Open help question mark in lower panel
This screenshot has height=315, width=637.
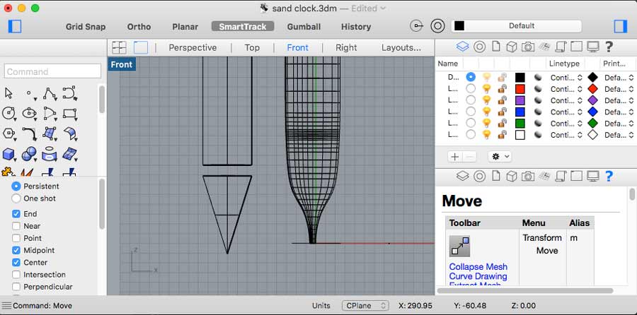click(608, 177)
